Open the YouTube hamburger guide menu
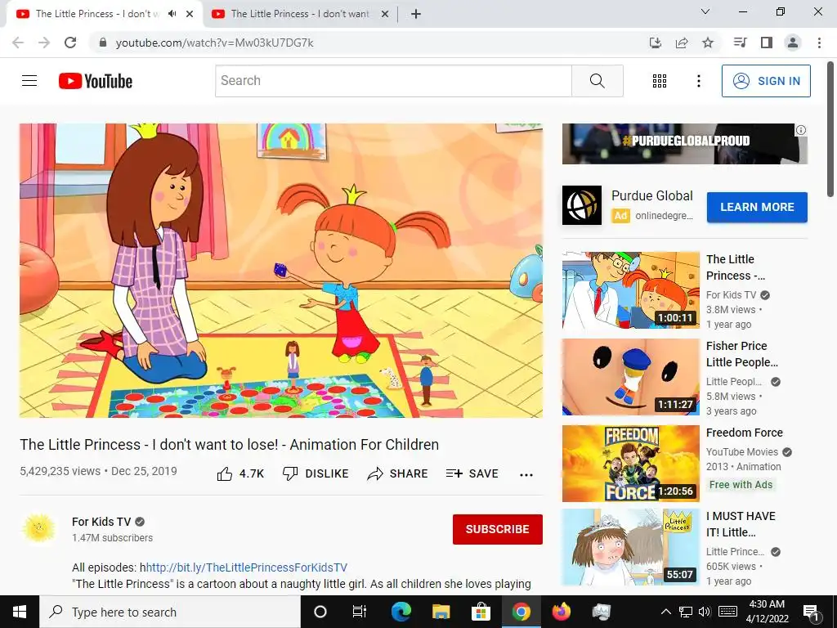The height and width of the screenshot is (628, 837). point(29,81)
